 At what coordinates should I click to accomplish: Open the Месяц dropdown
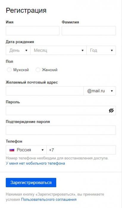[x=58, y=50]
